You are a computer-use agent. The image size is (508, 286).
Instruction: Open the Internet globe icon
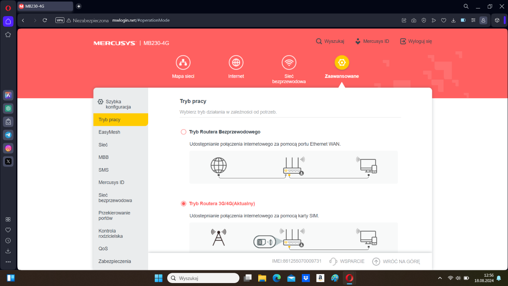(236, 63)
